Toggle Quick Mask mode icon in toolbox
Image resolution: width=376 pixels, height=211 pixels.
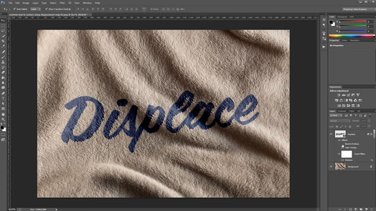tap(3, 134)
